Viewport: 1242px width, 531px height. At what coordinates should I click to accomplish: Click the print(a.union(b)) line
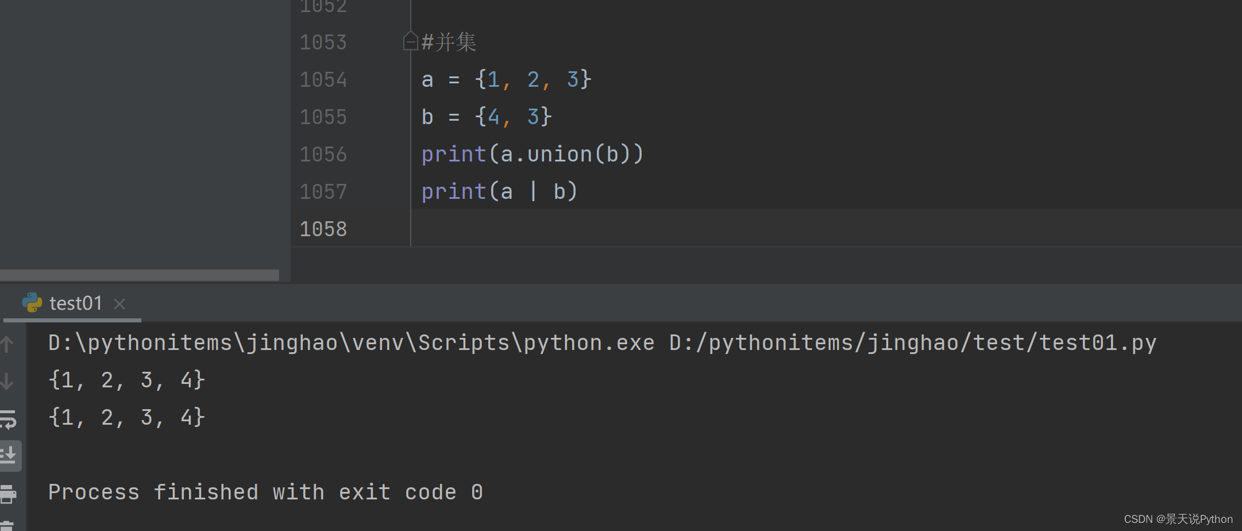(533, 154)
